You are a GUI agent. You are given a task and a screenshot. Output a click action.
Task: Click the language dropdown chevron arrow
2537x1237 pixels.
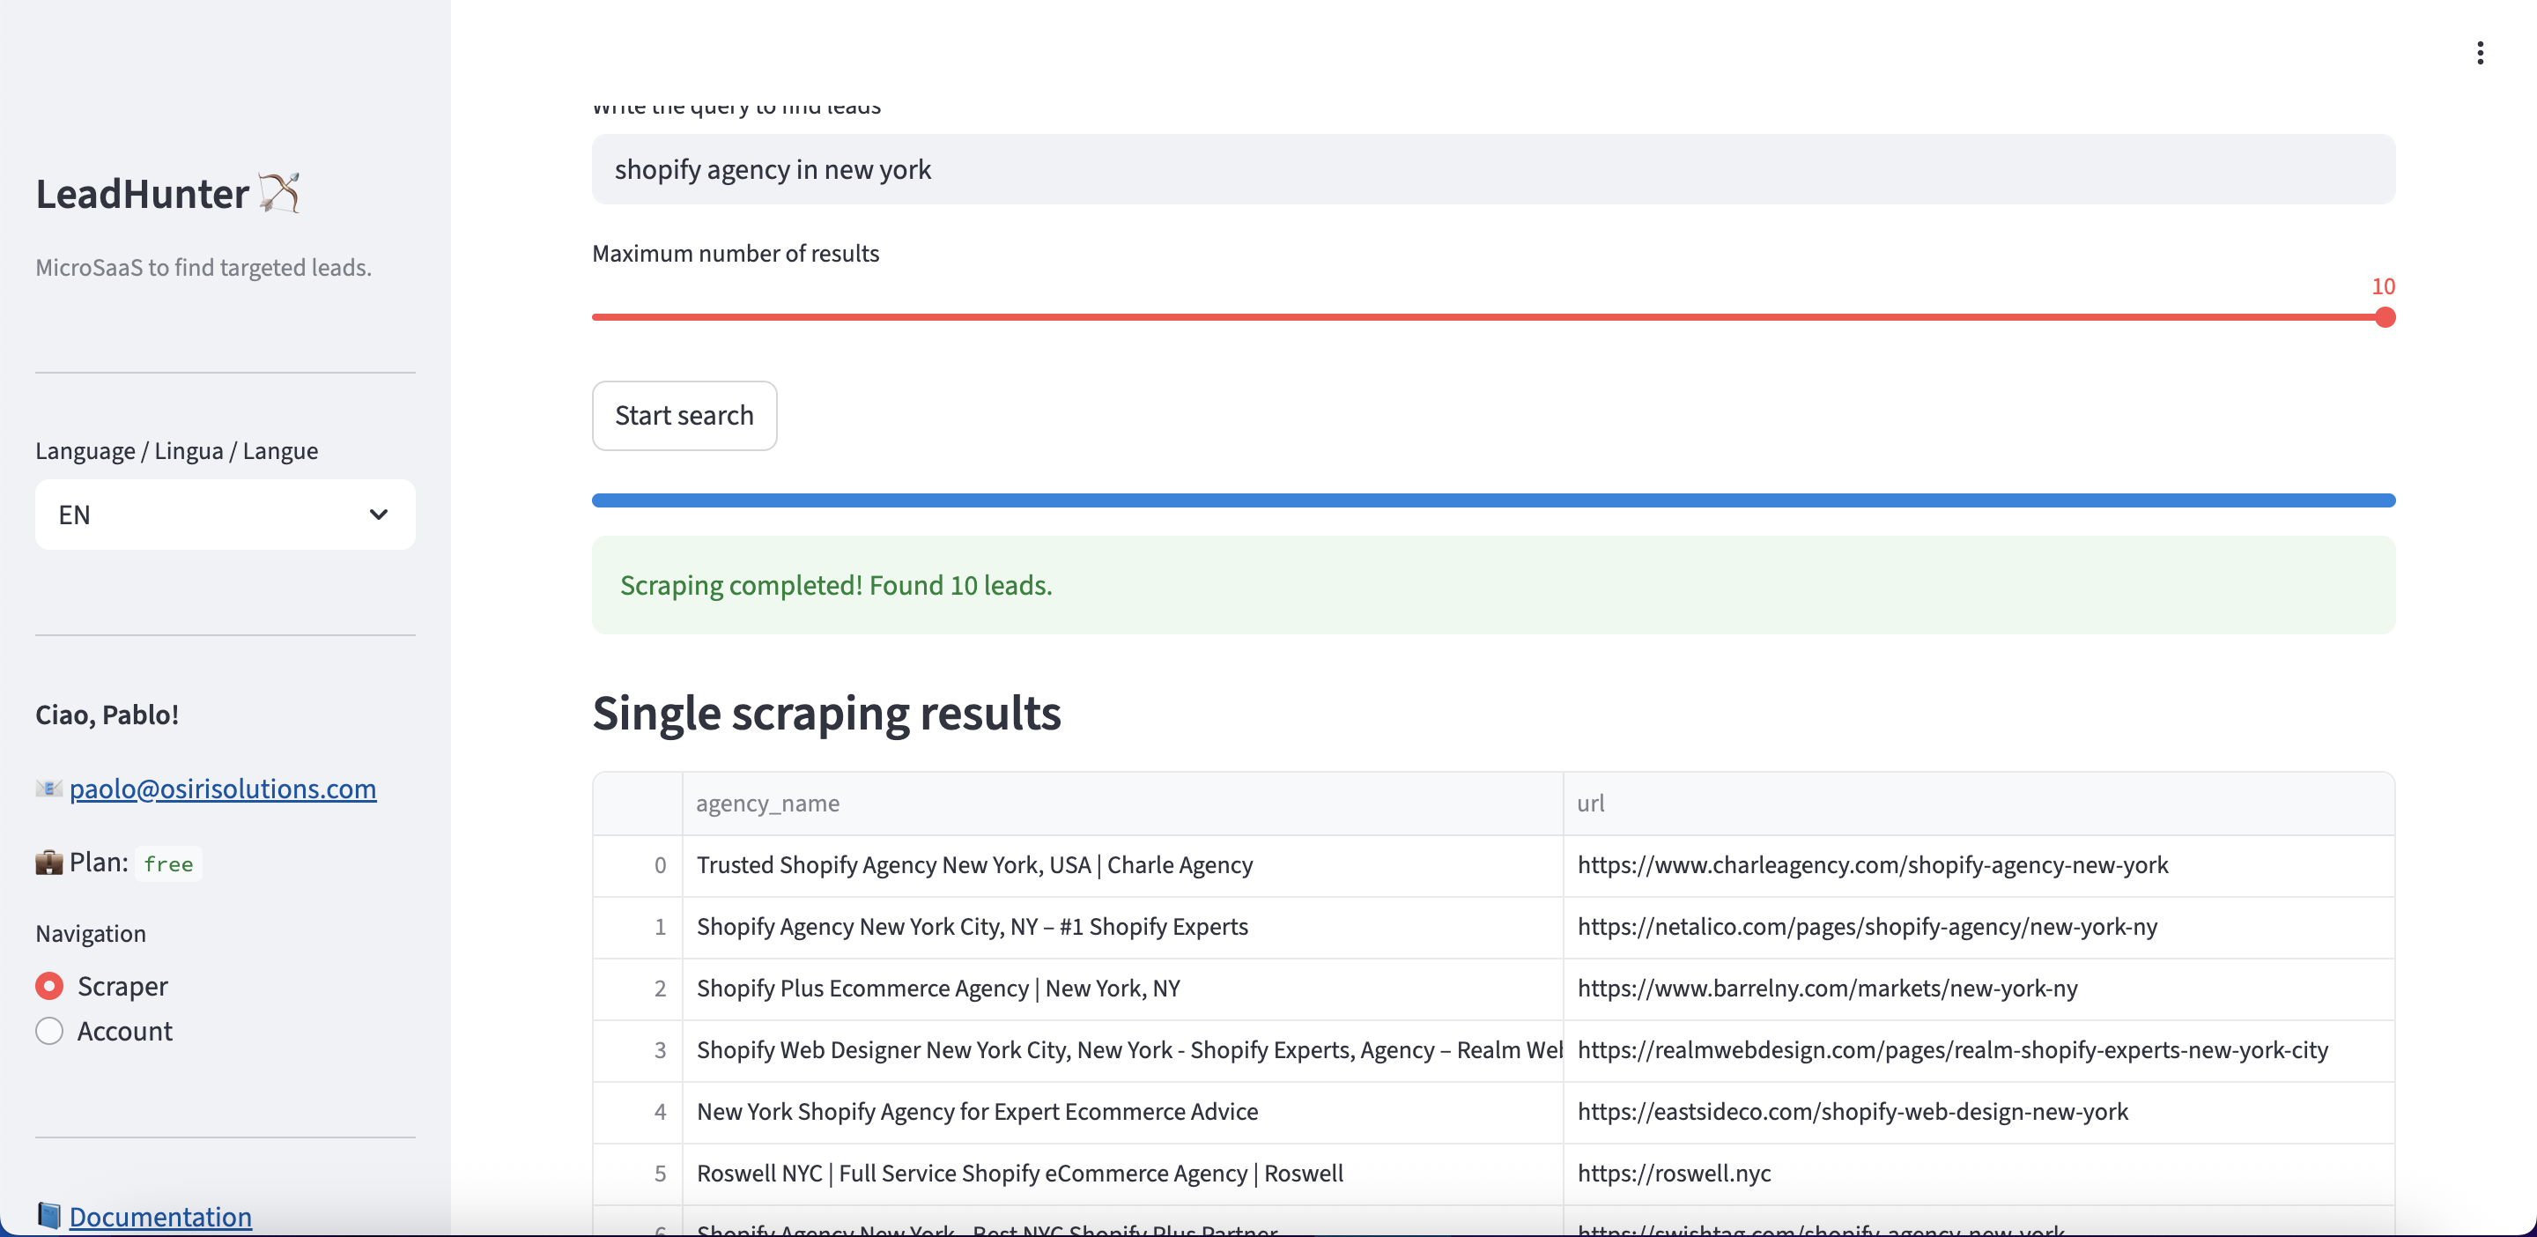[x=378, y=515]
